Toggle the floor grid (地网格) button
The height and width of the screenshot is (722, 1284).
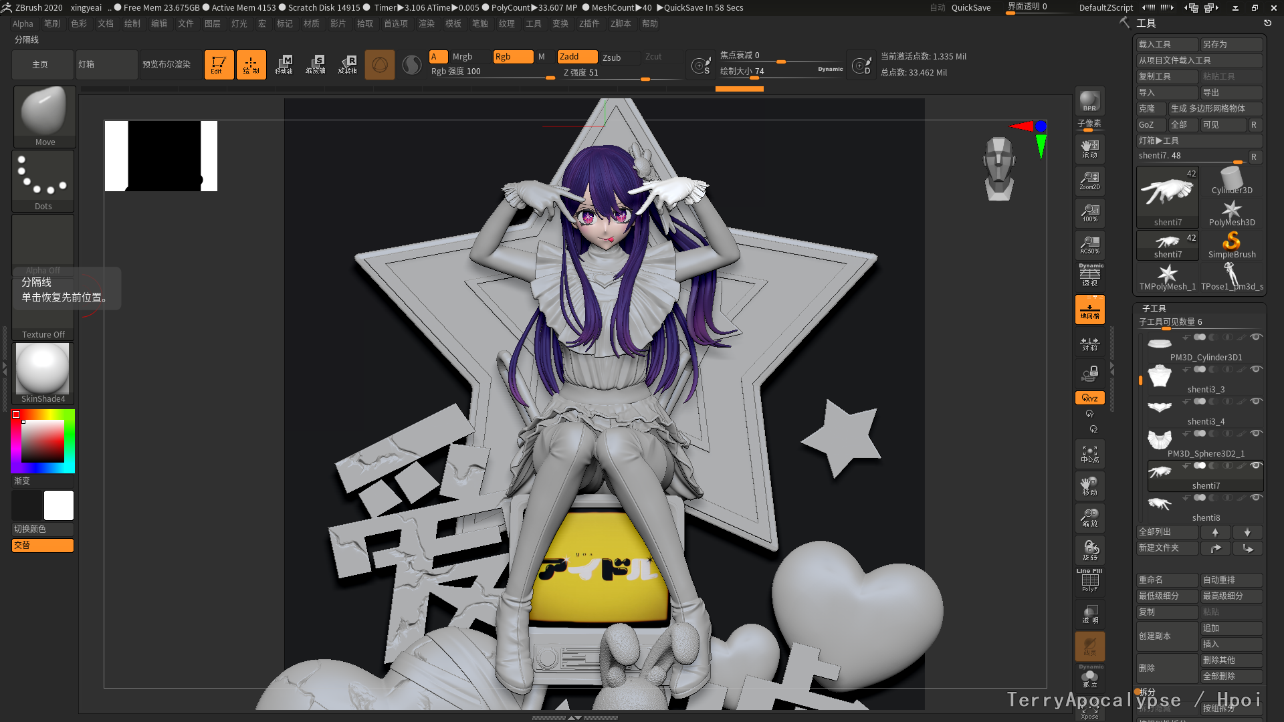click(1089, 310)
